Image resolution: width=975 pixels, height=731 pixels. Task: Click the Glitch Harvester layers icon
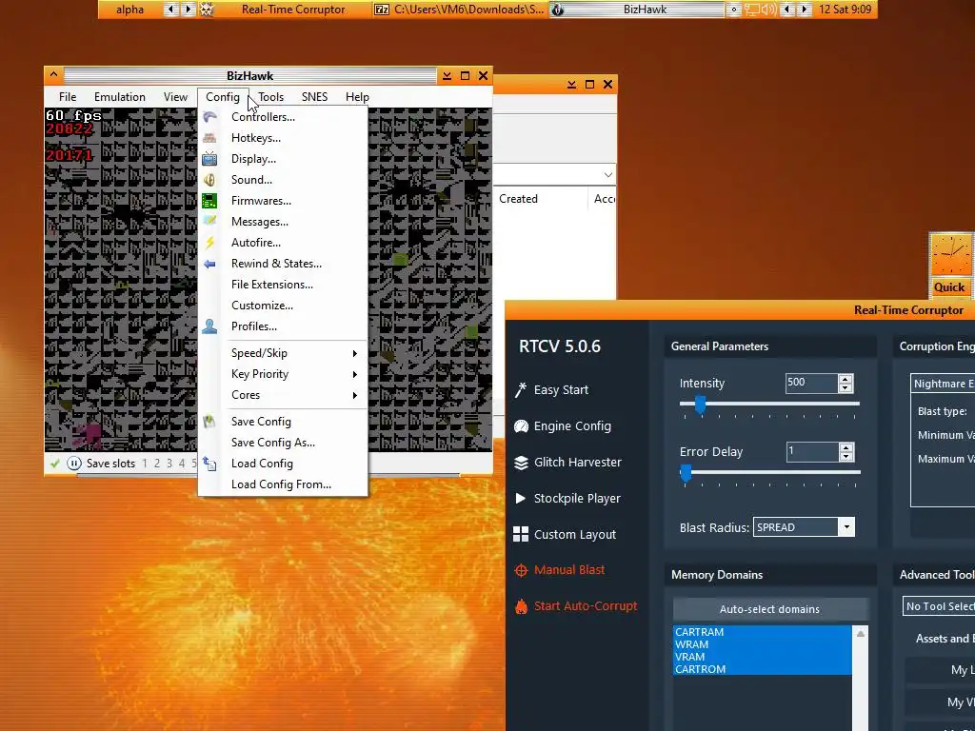521,463
